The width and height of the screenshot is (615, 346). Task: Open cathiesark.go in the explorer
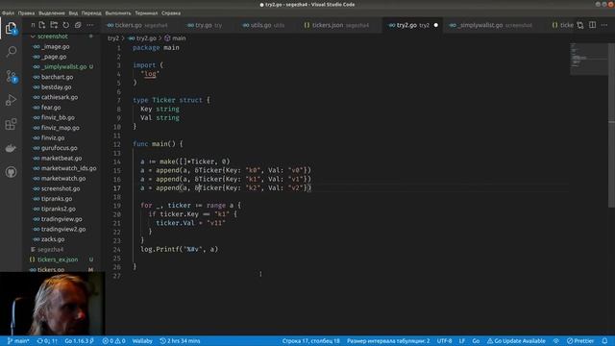pyautogui.click(x=60, y=97)
